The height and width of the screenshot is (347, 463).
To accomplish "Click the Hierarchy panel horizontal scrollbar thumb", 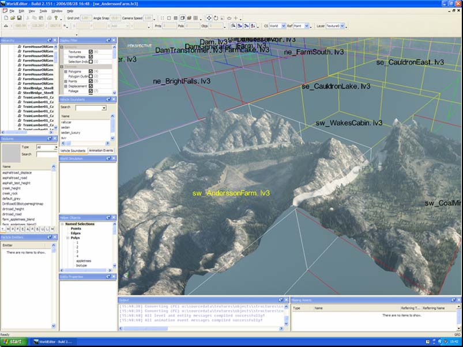I will click(16, 132).
